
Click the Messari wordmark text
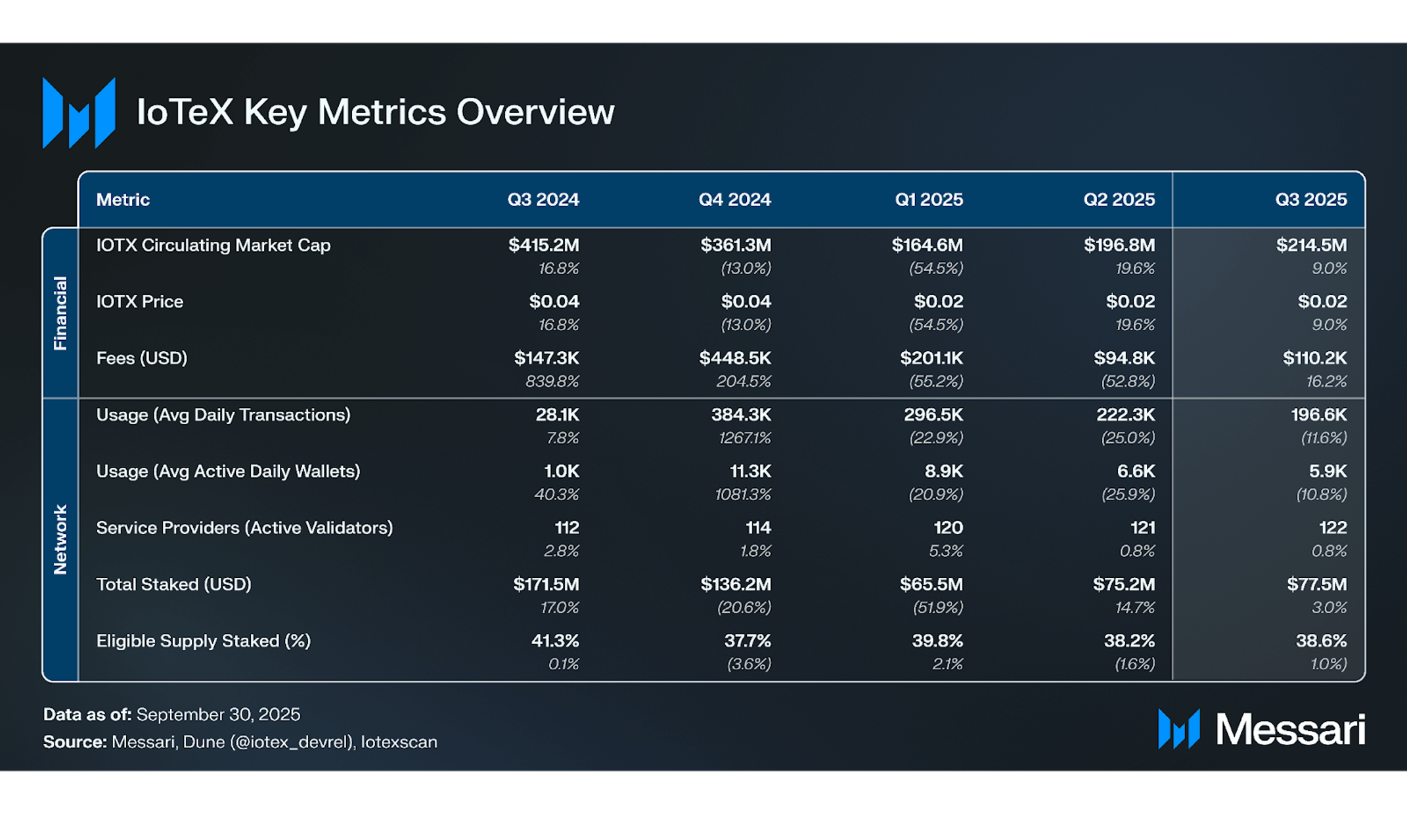click(1290, 730)
